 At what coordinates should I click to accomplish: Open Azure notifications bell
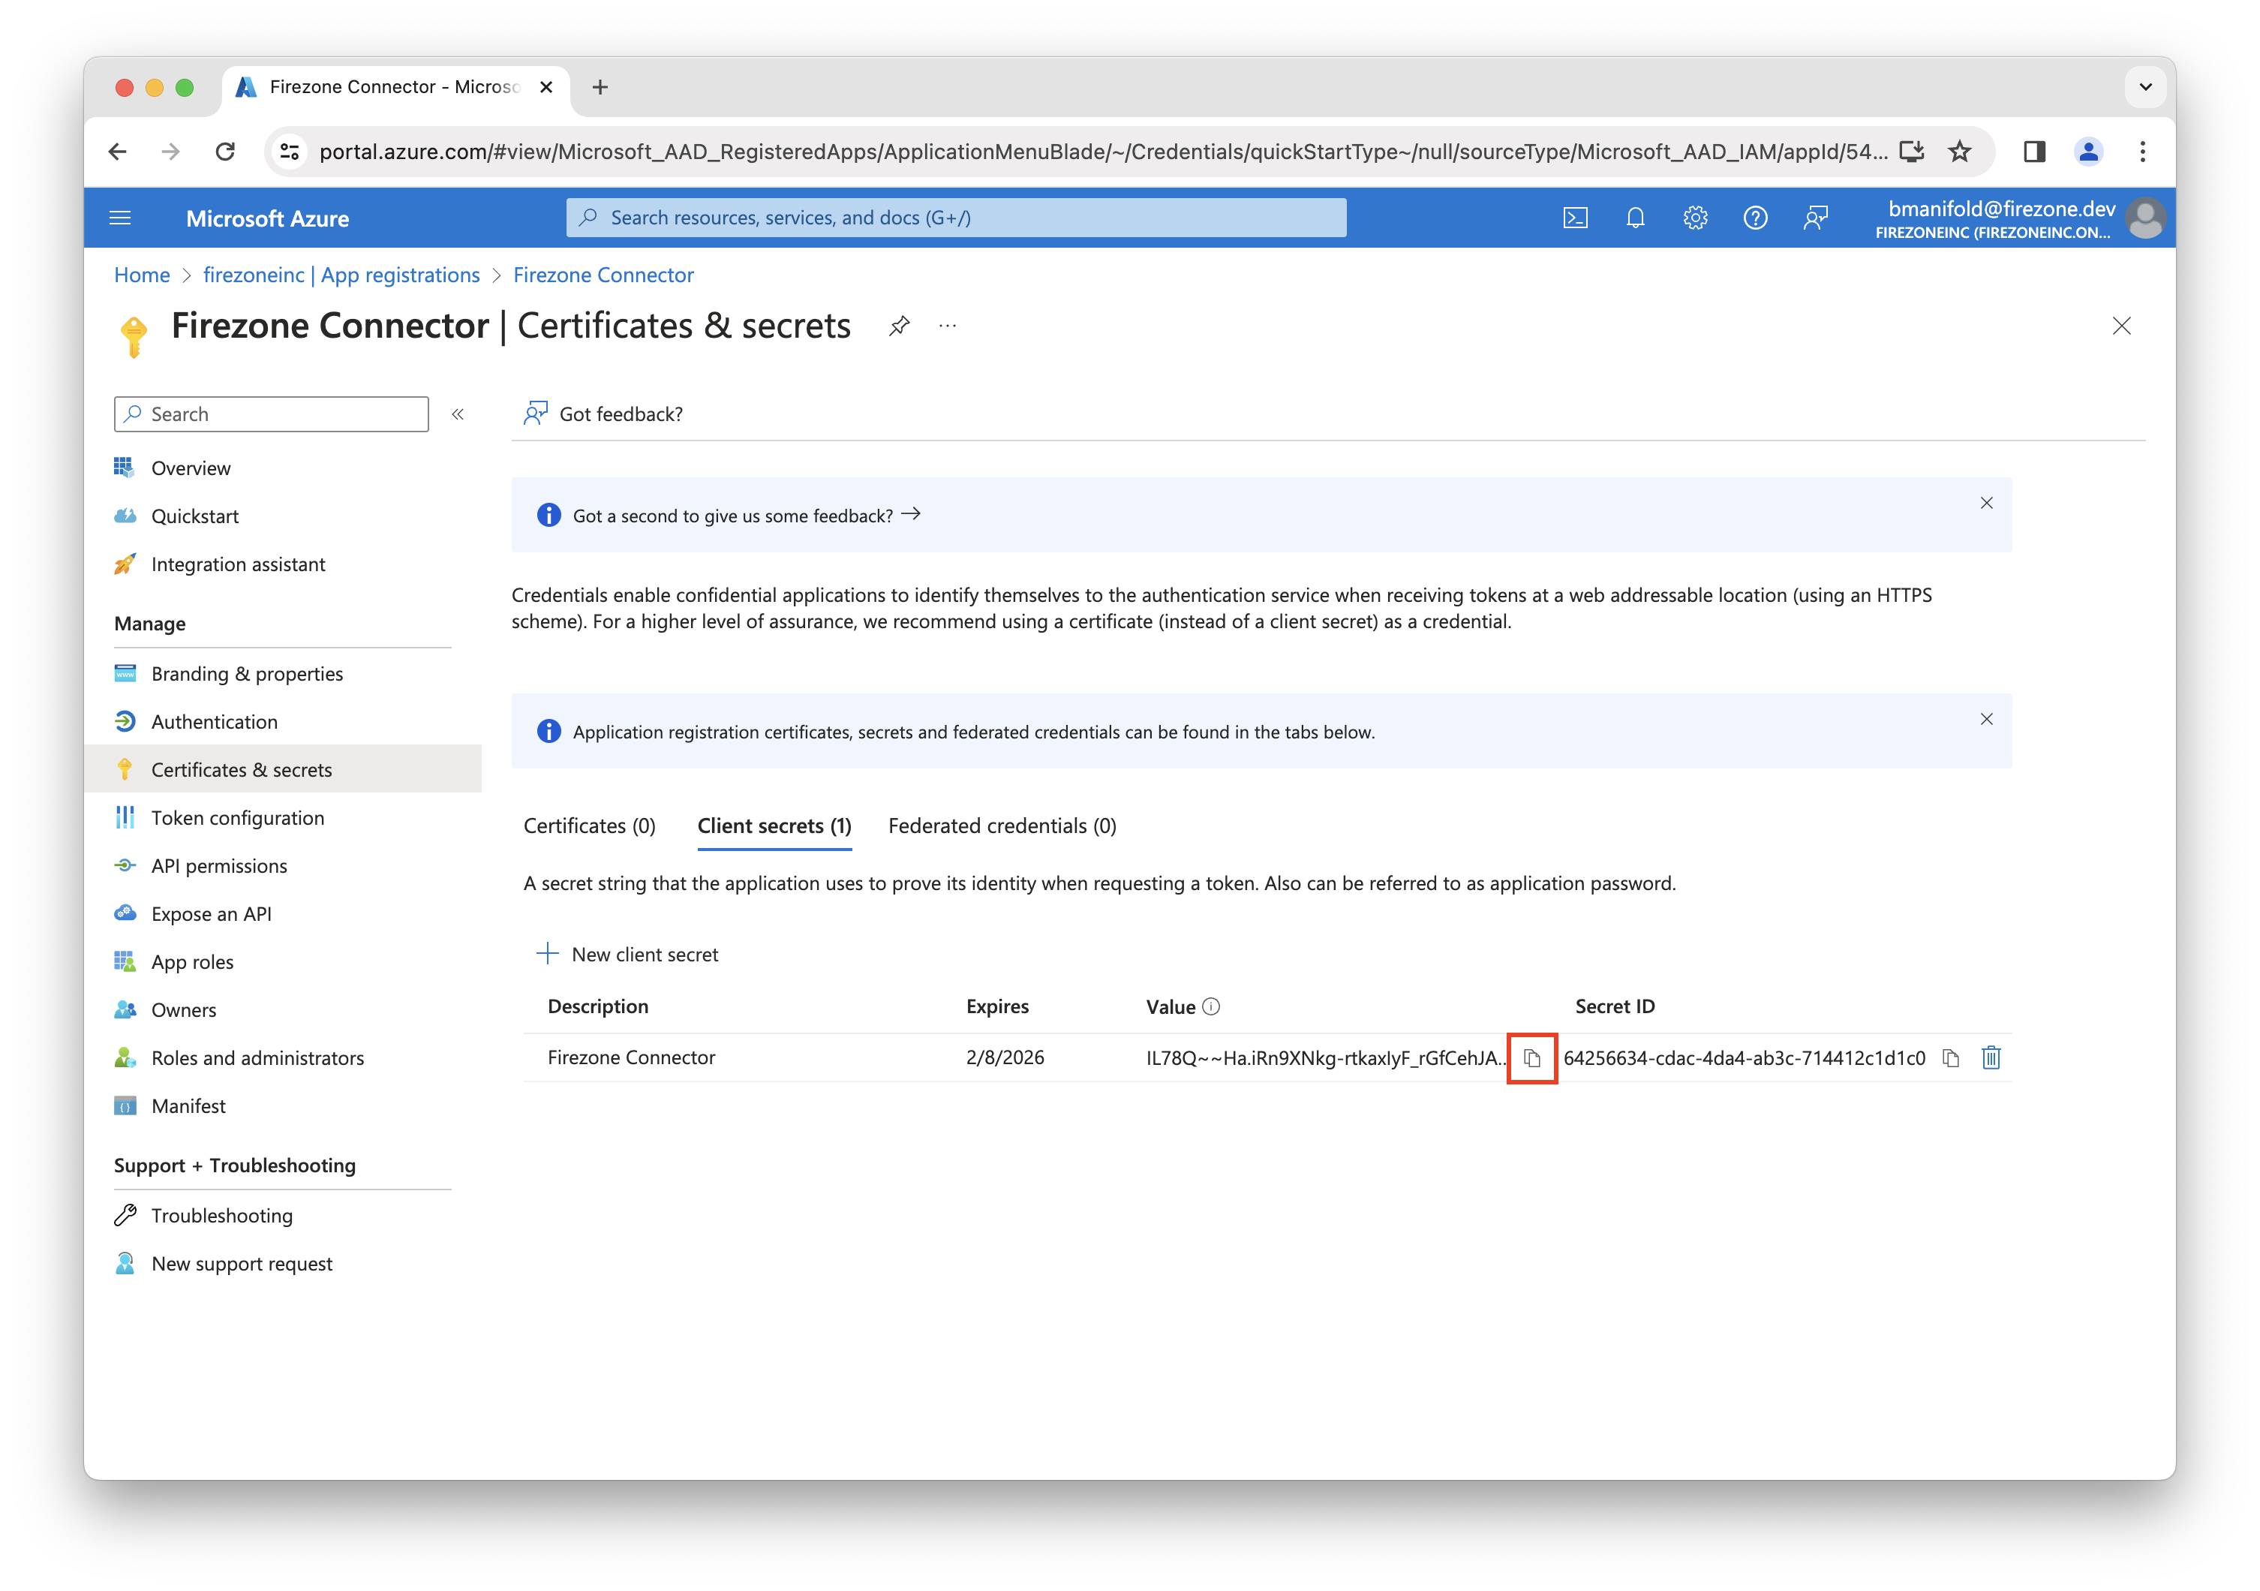click(x=1635, y=218)
